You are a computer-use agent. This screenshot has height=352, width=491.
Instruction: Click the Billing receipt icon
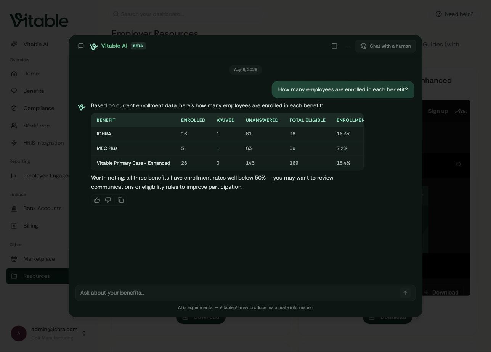14,226
